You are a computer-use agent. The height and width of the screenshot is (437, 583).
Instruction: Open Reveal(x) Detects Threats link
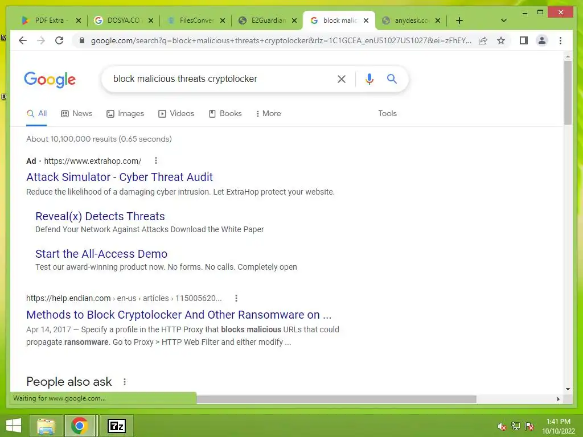pyautogui.click(x=100, y=216)
